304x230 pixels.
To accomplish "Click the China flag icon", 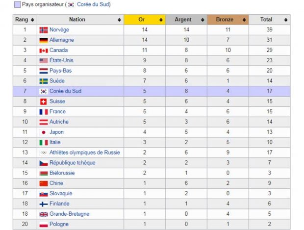I will [x=44, y=183].
